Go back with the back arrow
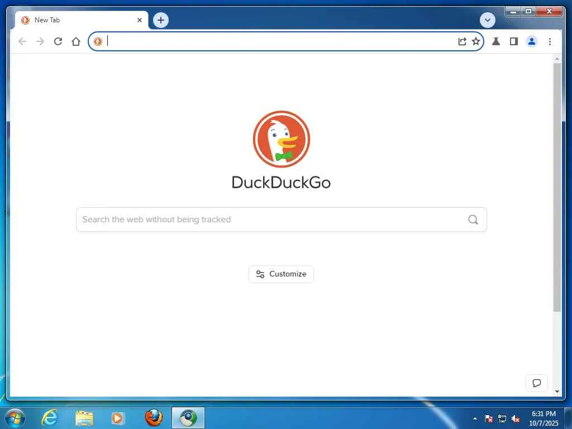 coord(22,41)
